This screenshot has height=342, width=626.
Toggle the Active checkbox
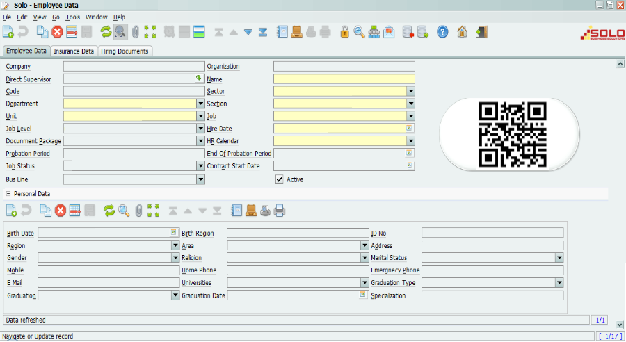pyautogui.click(x=280, y=179)
